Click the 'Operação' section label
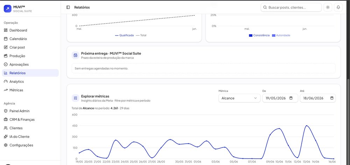The image size is (350, 165). tap(11, 23)
